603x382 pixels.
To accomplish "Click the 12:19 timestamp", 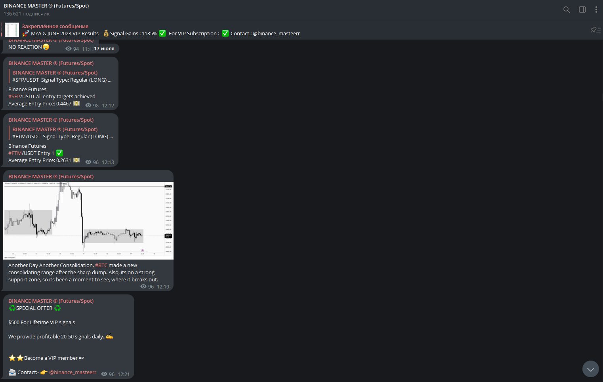I will (163, 287).
